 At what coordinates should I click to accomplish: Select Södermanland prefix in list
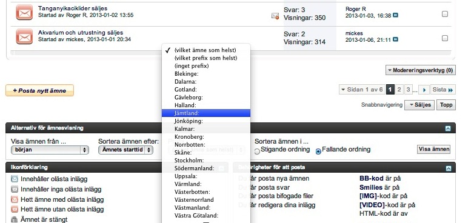pos(205,168)
